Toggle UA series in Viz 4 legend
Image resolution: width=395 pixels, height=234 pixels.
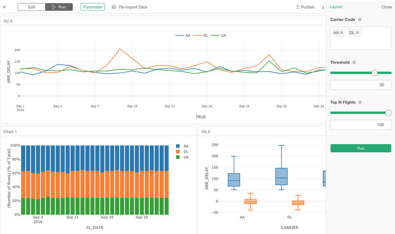click(218, 35)
